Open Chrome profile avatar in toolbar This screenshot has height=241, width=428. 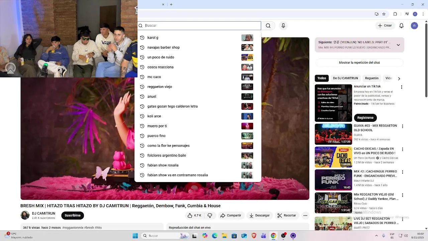pos(415,14)
